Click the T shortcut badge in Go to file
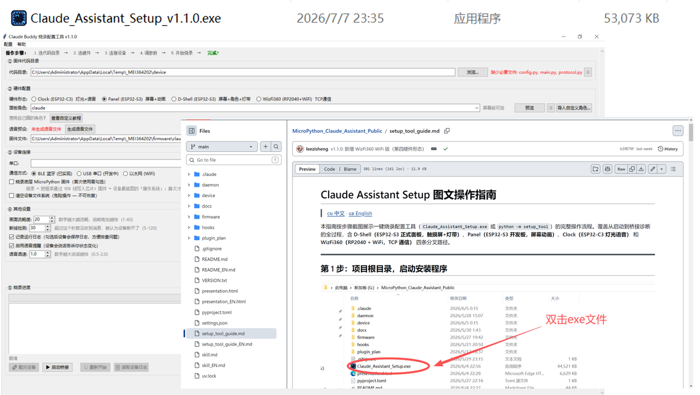 pyautogui.click(x=275, y=160)
